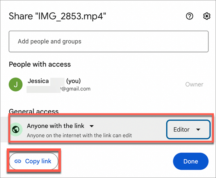Image resolution: width=216 pixels, height=178 pixels.
Task: Click the People with access heading
Action: tap(40, 64)
